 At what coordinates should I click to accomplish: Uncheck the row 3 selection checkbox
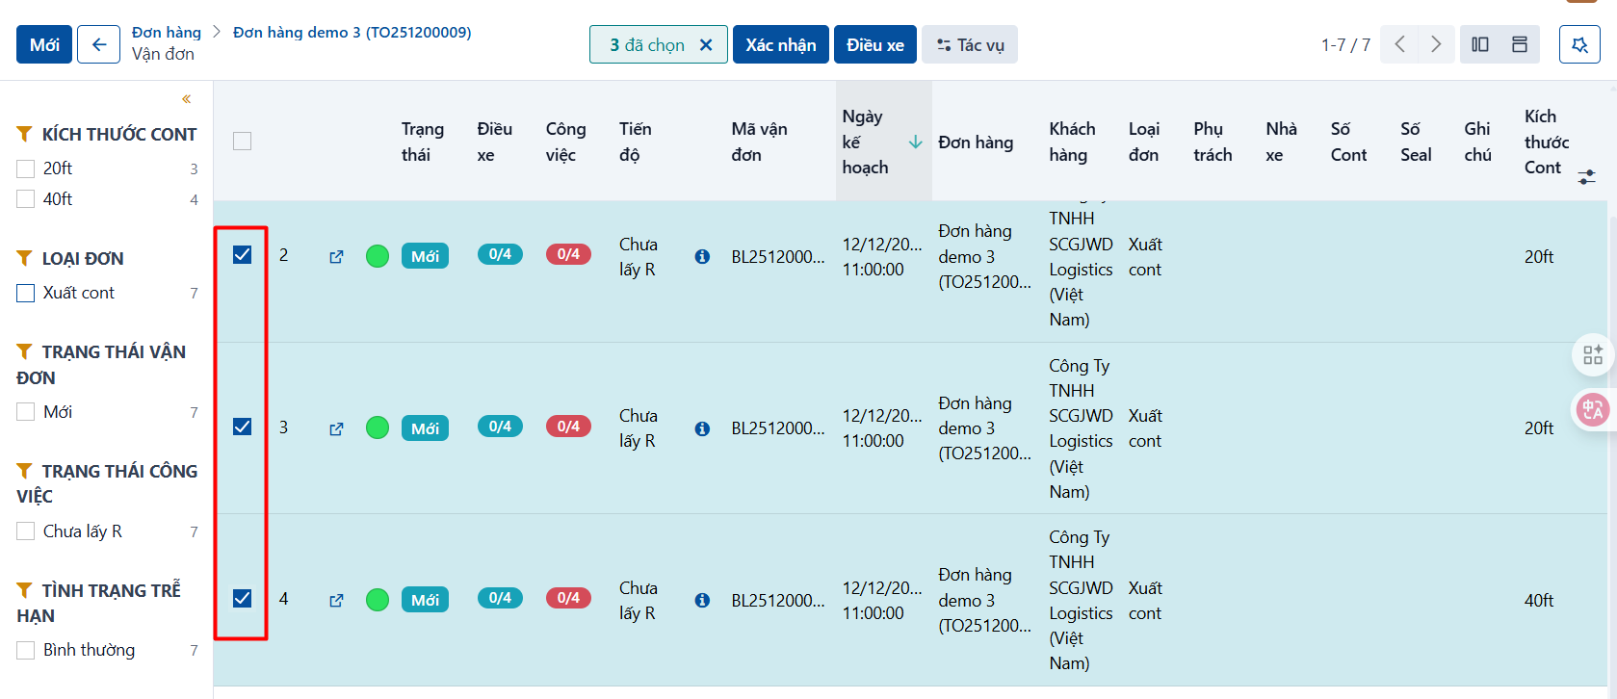(x=242, y=427)
